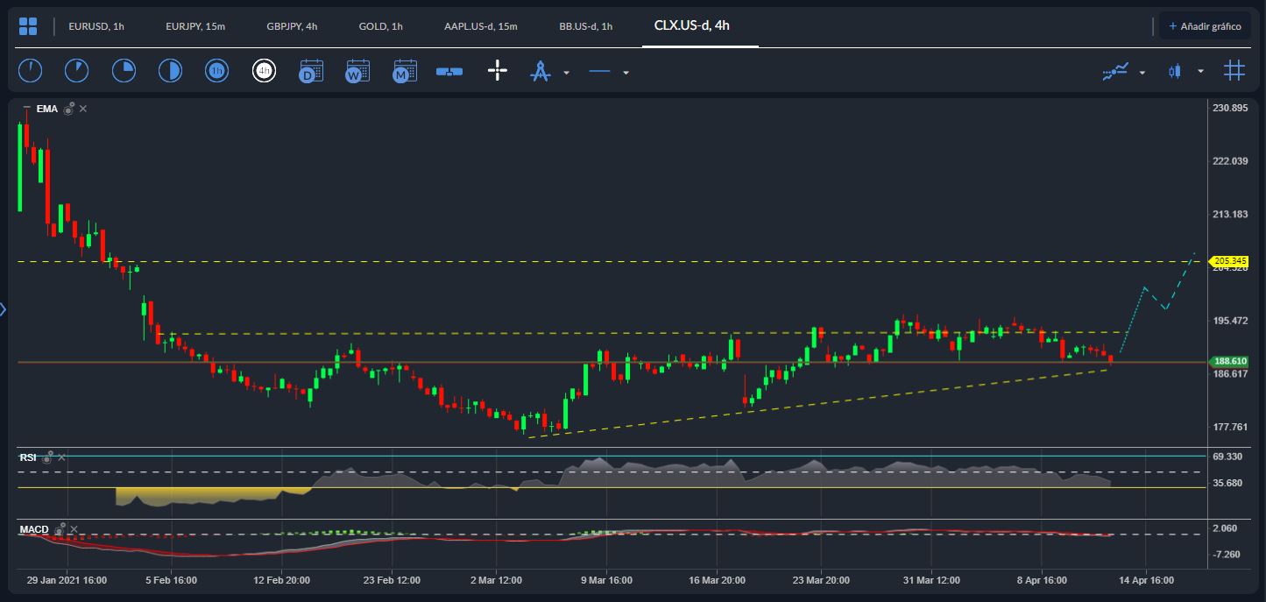
Task: Click the compass drawing tools icon
Action: (x=540, y=72)
